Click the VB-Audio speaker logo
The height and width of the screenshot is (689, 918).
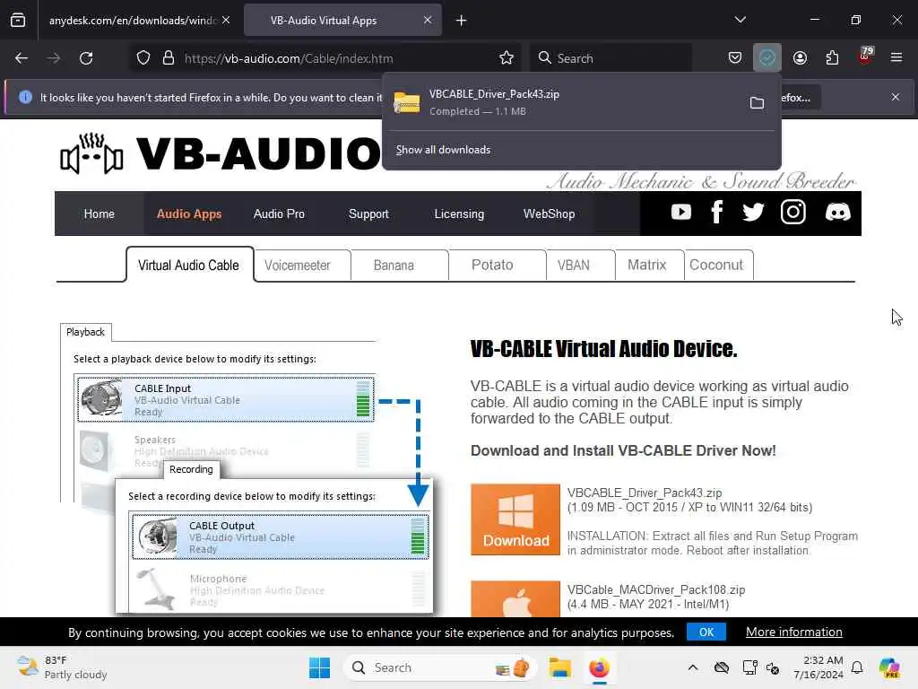point(92,154)
